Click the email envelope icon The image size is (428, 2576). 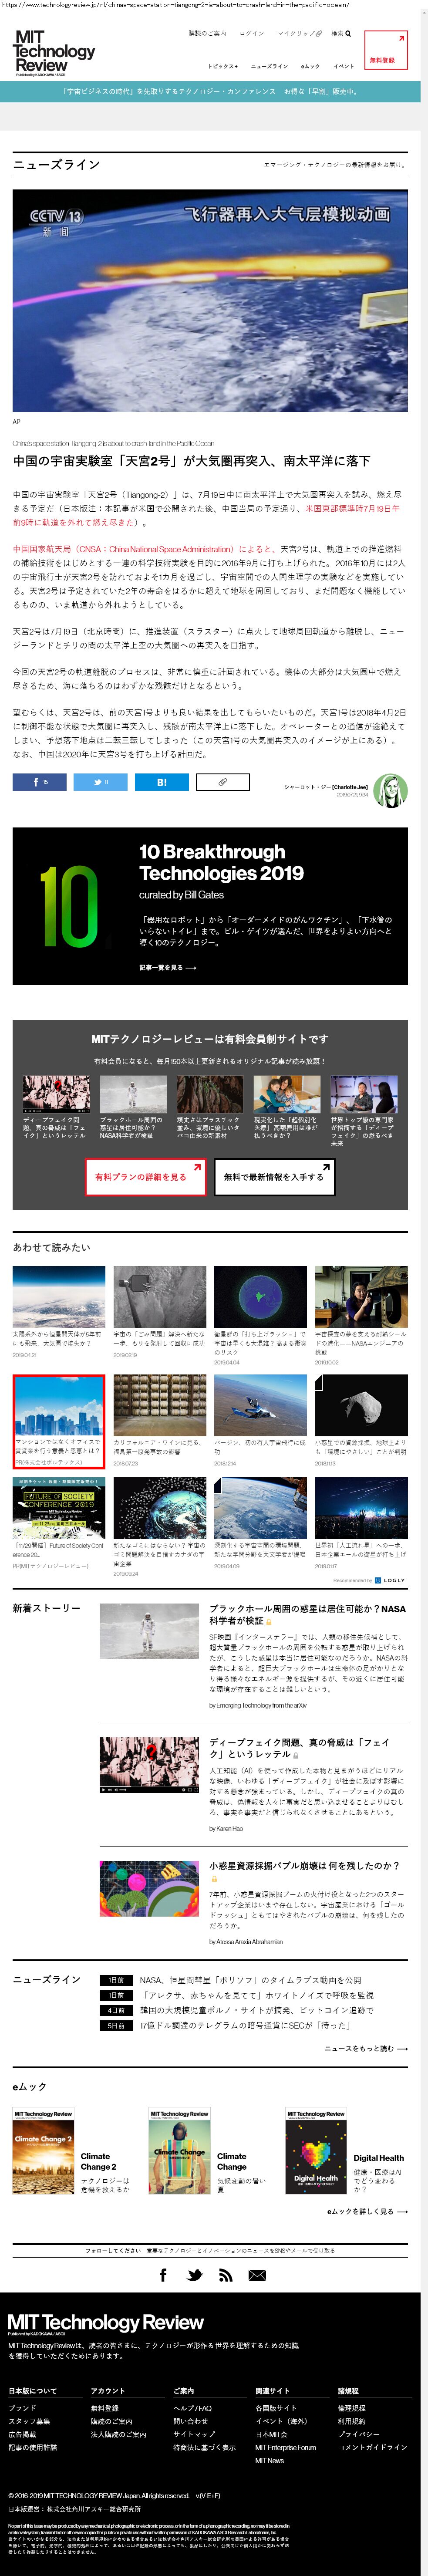[257, 2274]
